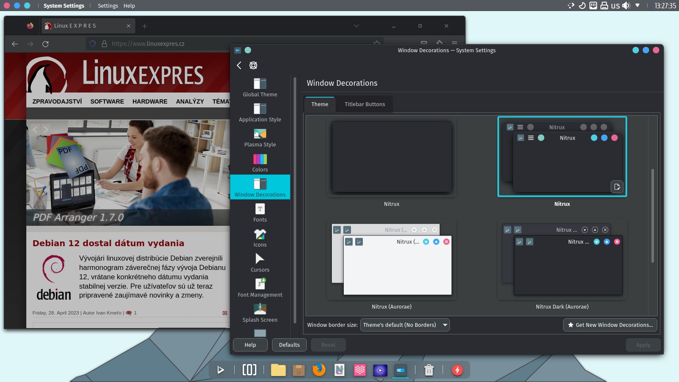The image size is (679, 382).
Task: Open the launcher icon in the dock
Action: 221,370
